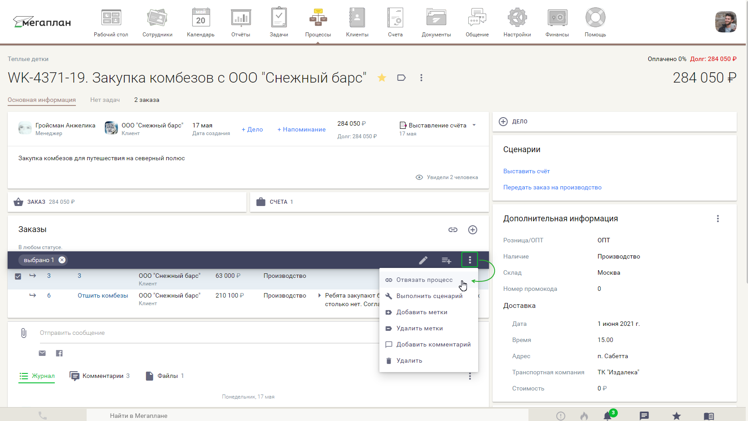Open Настройки settings
The height and width of the screenshot is (421, 748).
(x=517, y=22)
